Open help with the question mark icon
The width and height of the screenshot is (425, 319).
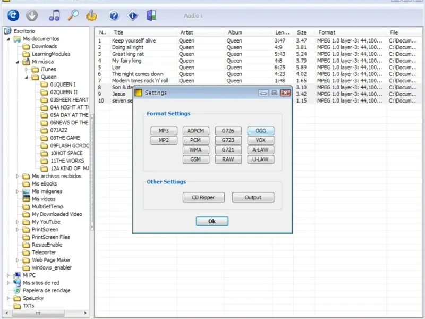[114, 15]
